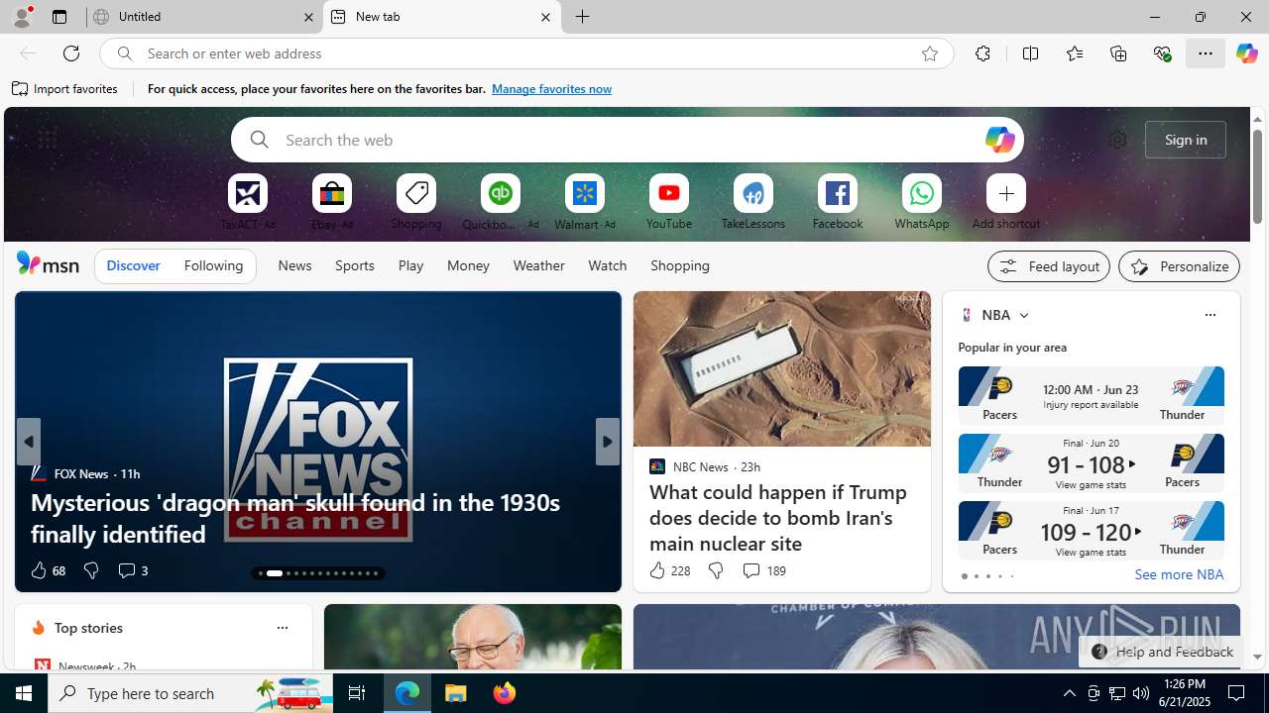Select the Following feed tab
The image size is (1269, 713).
(x=213, y=265)
